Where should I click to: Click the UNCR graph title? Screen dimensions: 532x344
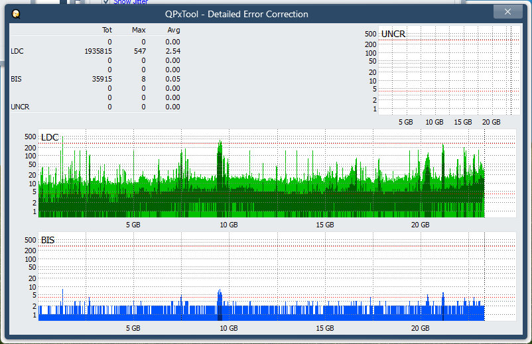coord(393,34)
